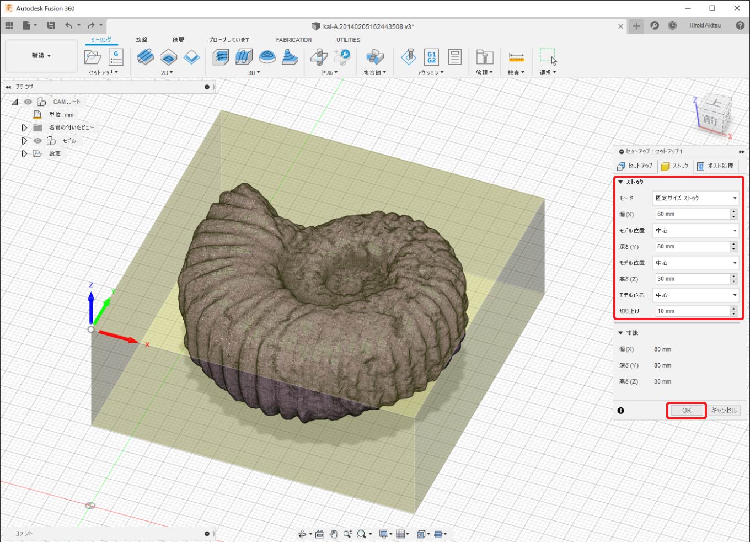This screenshot has height=542, width=750.
Task: Collapse the ストック section triangle
Action: click(620, 182)
